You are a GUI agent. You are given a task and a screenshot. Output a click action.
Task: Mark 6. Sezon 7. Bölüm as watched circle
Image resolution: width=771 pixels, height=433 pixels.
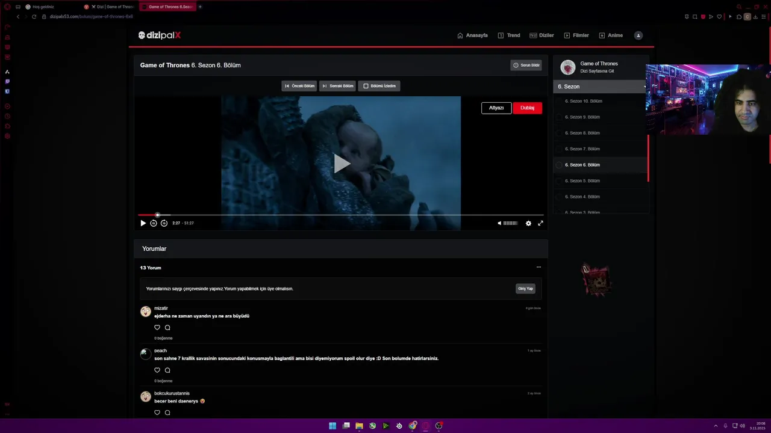pyautogui.click(x=559, y=149)
